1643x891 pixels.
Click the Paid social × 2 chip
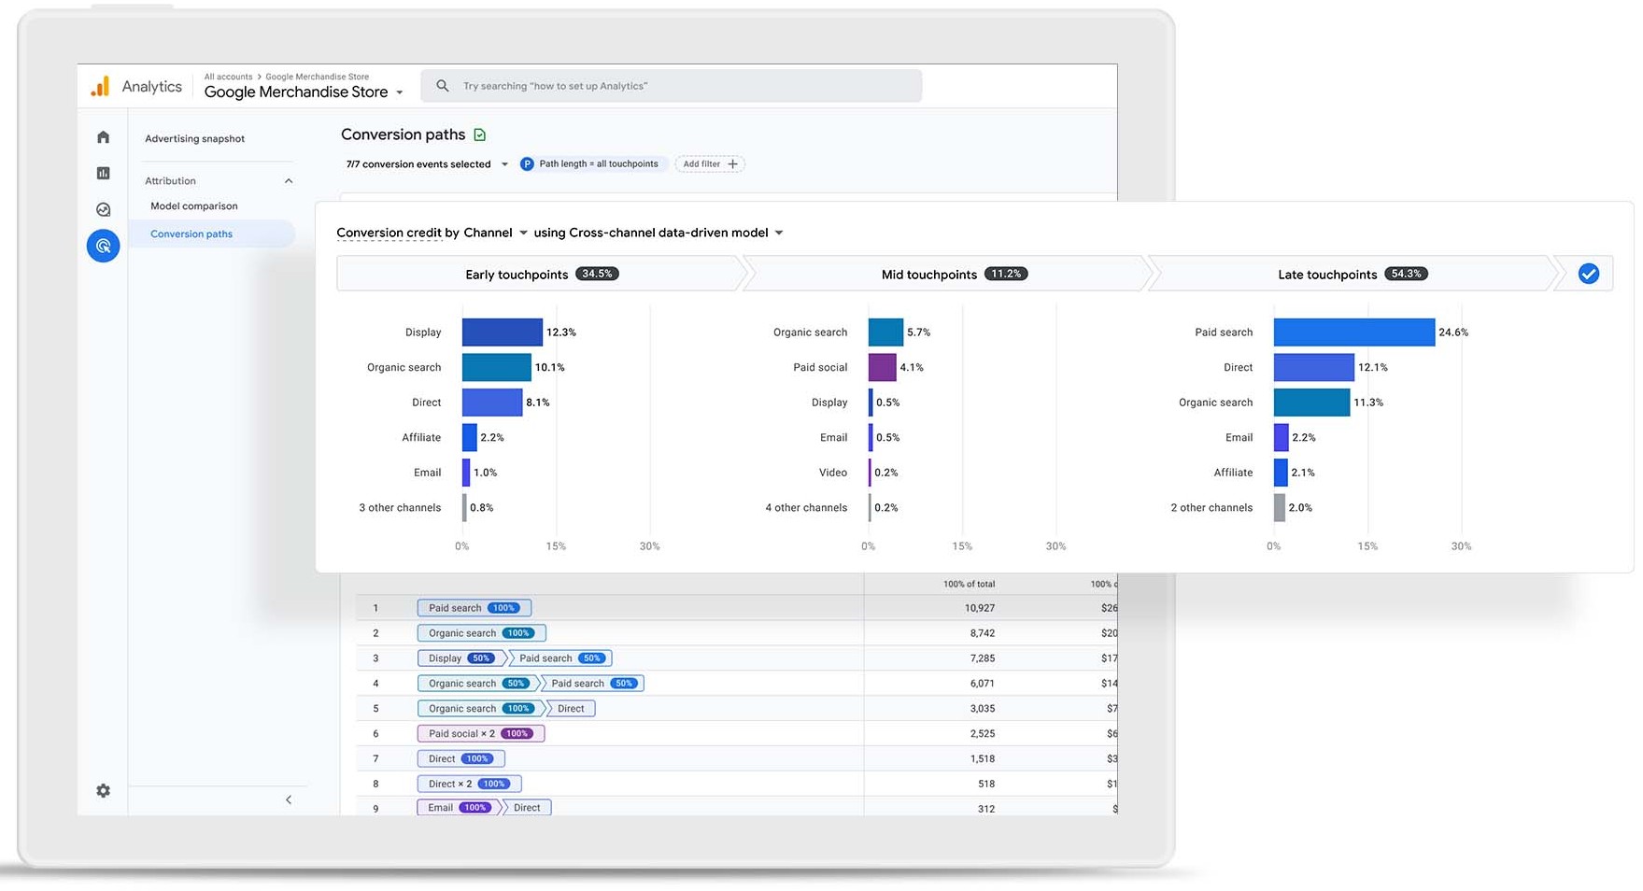tap(480, 734)
